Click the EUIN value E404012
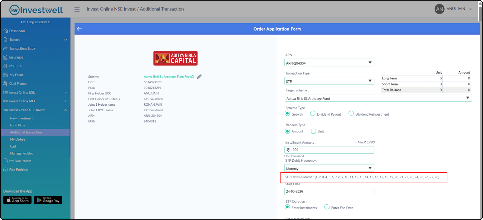 pyautogui.click(x=150, y=121)
